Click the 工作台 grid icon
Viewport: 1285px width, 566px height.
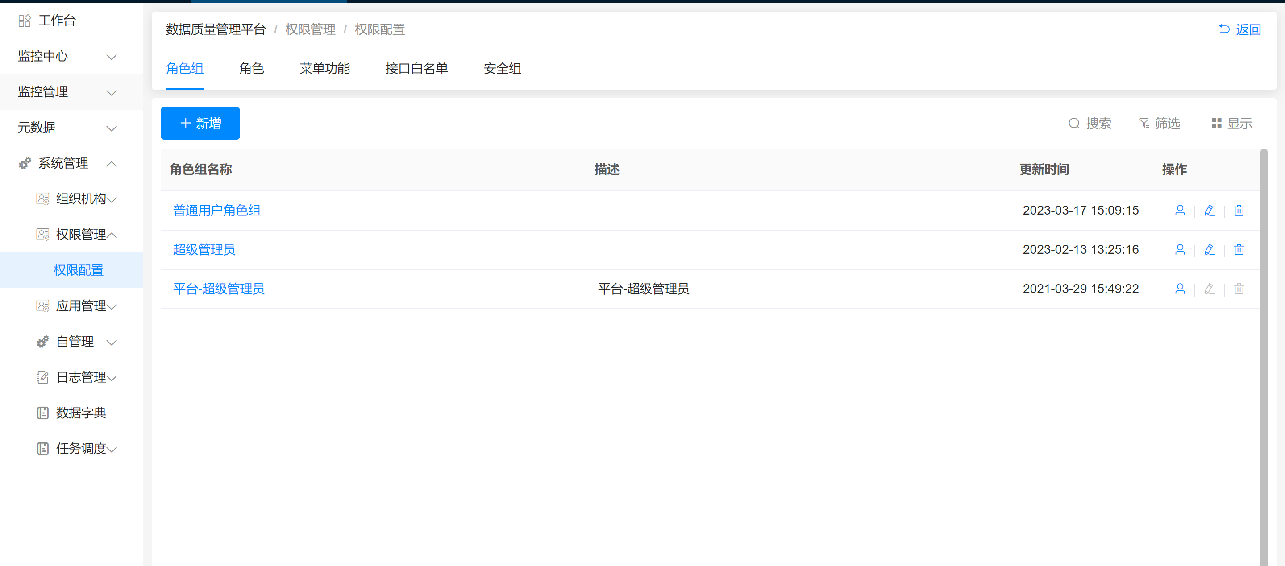[x=25, y=21]
